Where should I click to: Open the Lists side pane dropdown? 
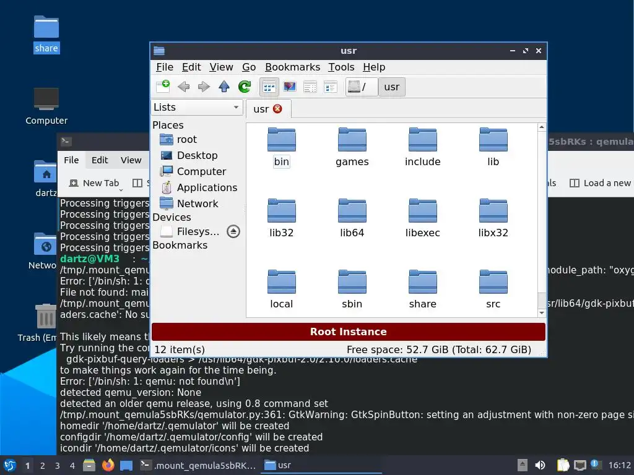(197, 108)
